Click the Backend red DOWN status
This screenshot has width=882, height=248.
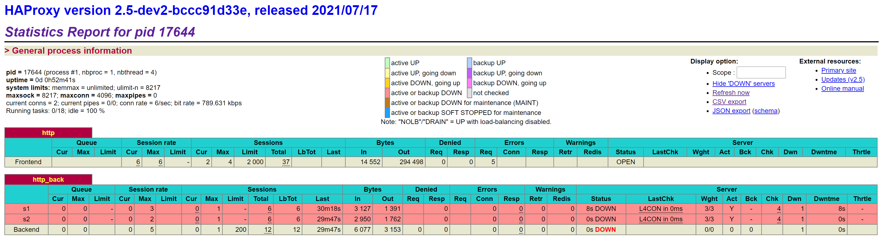click(605, 230)
